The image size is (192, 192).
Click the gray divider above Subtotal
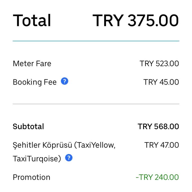coord(96,104)
